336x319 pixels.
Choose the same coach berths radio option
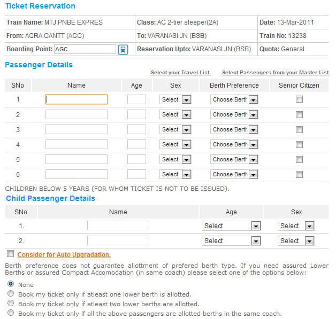coord(11,313)
